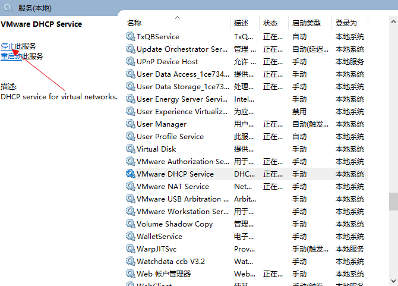This screenshot has width=398, height=286.
Task: Click the gear icon beside VMware NAT Service
Action: point(131,186)
